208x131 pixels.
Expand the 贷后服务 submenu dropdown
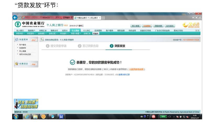click(64, 34)
